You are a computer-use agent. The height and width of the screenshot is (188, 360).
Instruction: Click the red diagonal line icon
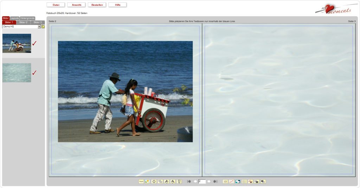pyautogui.click(x=232, y=182)
